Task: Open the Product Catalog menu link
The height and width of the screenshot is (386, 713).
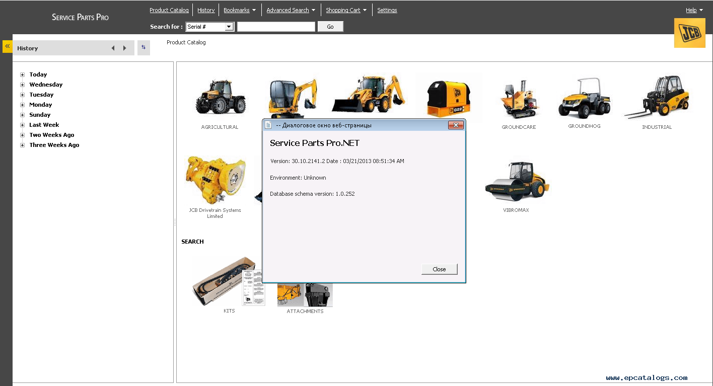Action: point(169,10)
